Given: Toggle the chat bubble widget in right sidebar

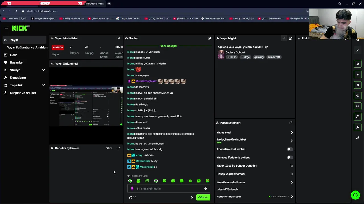Looking at the screenshot, I should pyautogui.click(x=358, y=95).
